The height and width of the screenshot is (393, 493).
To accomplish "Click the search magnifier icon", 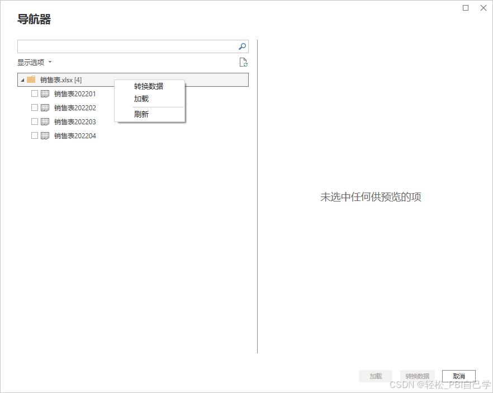I will (x=242, y=46).
